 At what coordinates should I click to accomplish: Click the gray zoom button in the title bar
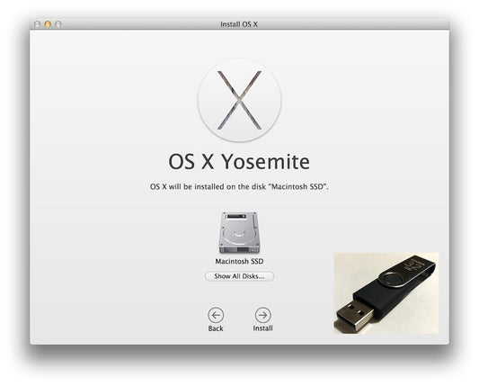(x=58, y=24)
